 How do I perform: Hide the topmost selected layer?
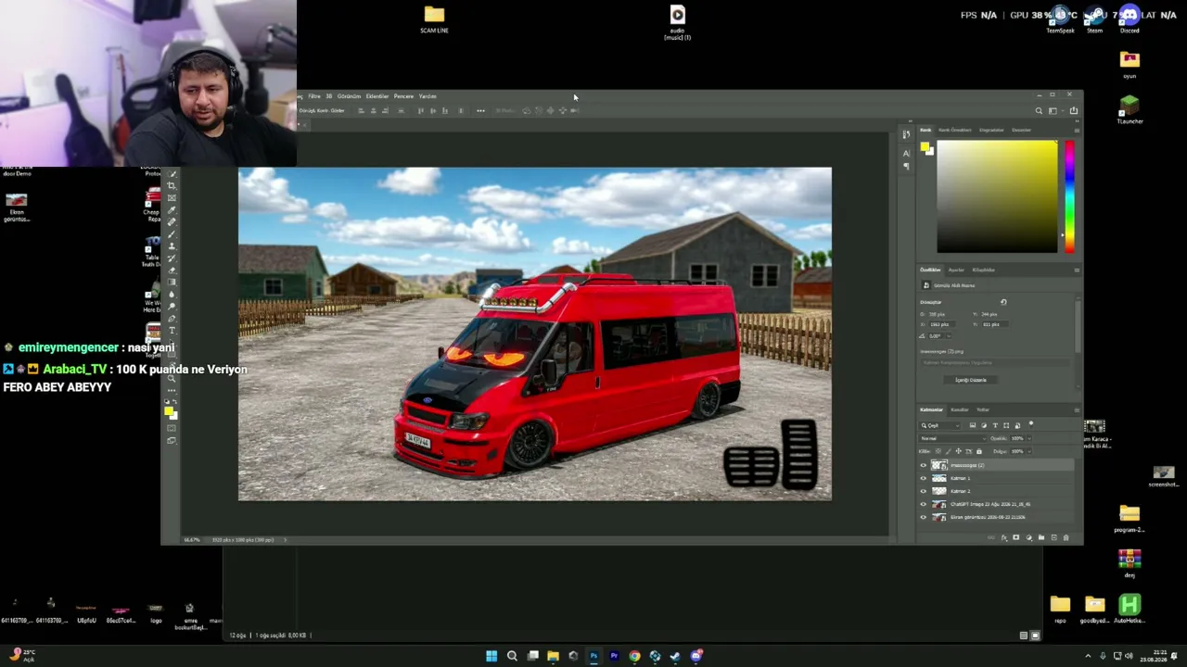[x=924, y=465]
